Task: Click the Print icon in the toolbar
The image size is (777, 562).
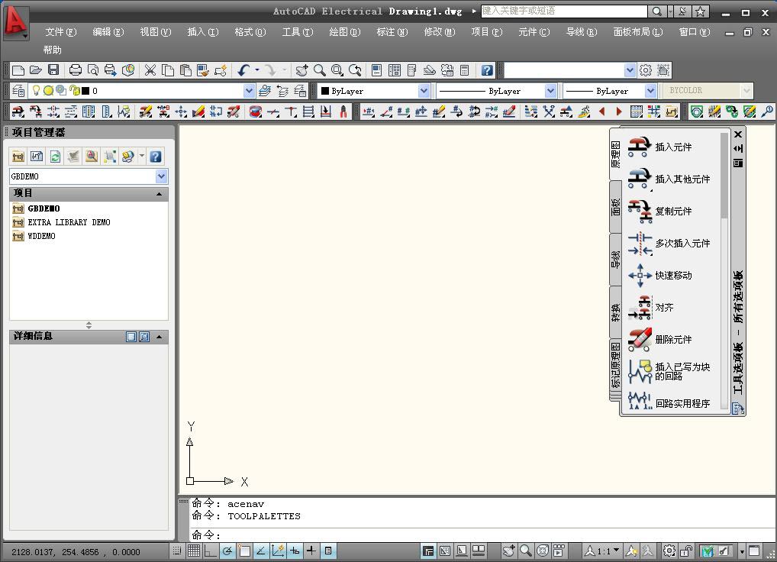Action: (x=75, y=70)
